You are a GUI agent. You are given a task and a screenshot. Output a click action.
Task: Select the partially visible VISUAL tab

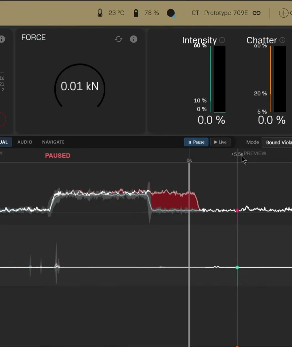pos(4,142)
